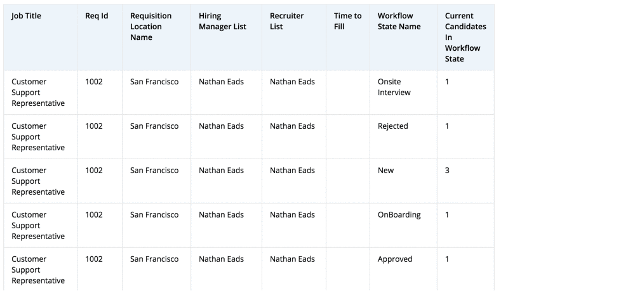Select San Francisco in the New row

(154, 171)
